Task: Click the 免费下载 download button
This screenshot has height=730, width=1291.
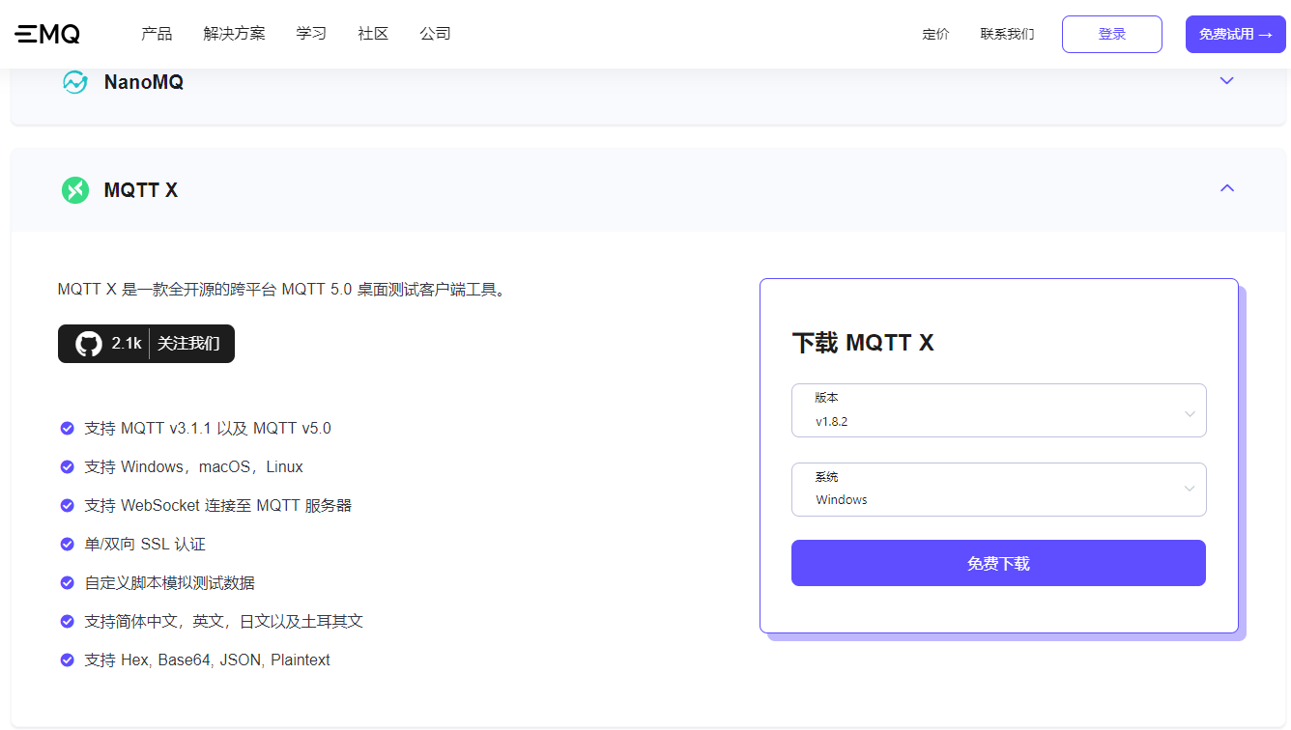Action: pyautogui.click(x=998, y=563)
